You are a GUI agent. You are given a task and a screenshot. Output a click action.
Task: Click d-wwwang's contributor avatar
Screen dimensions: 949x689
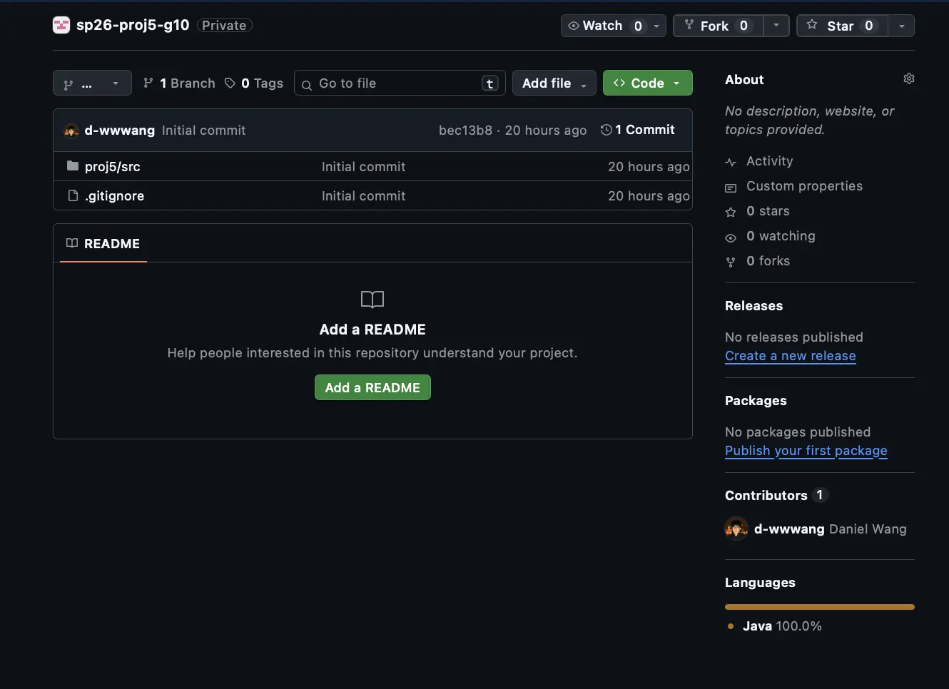(x=736, y=529)
